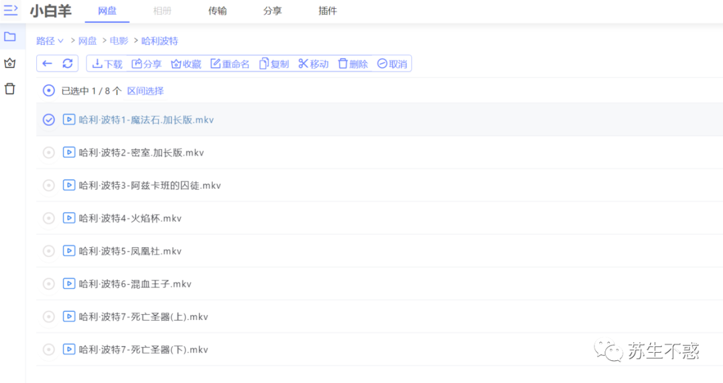Click video icon of 哈利·波特1-魔法石

coord(69,119)
